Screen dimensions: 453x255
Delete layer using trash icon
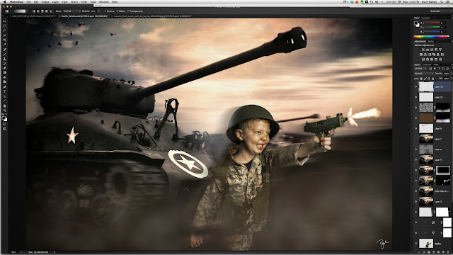tap(448, 252)
